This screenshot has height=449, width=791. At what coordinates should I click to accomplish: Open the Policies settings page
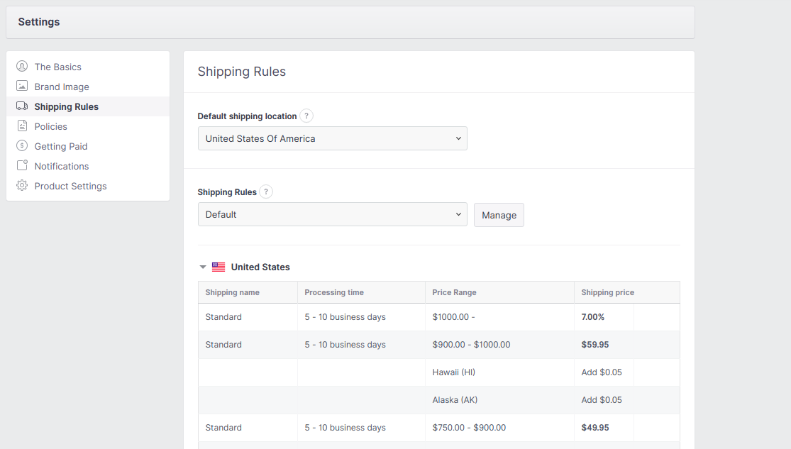click(x=51, y=126)
